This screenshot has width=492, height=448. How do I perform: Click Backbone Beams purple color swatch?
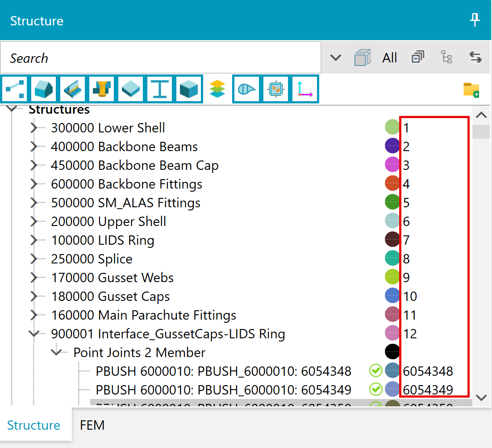pos(392,146)
